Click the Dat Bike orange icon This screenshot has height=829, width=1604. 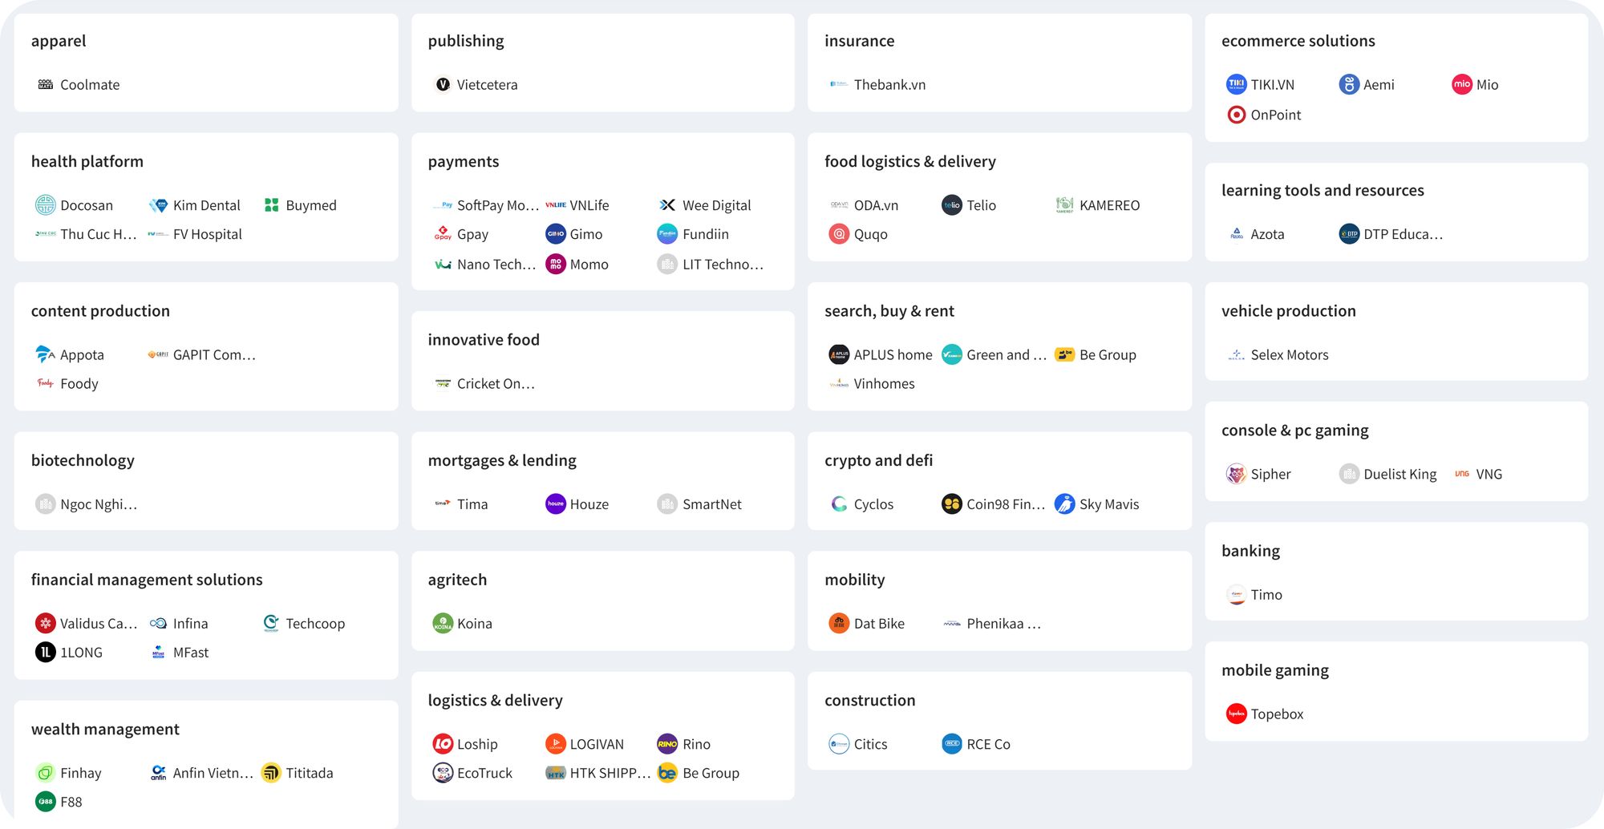pyautogui.click(x=839, y=623)
